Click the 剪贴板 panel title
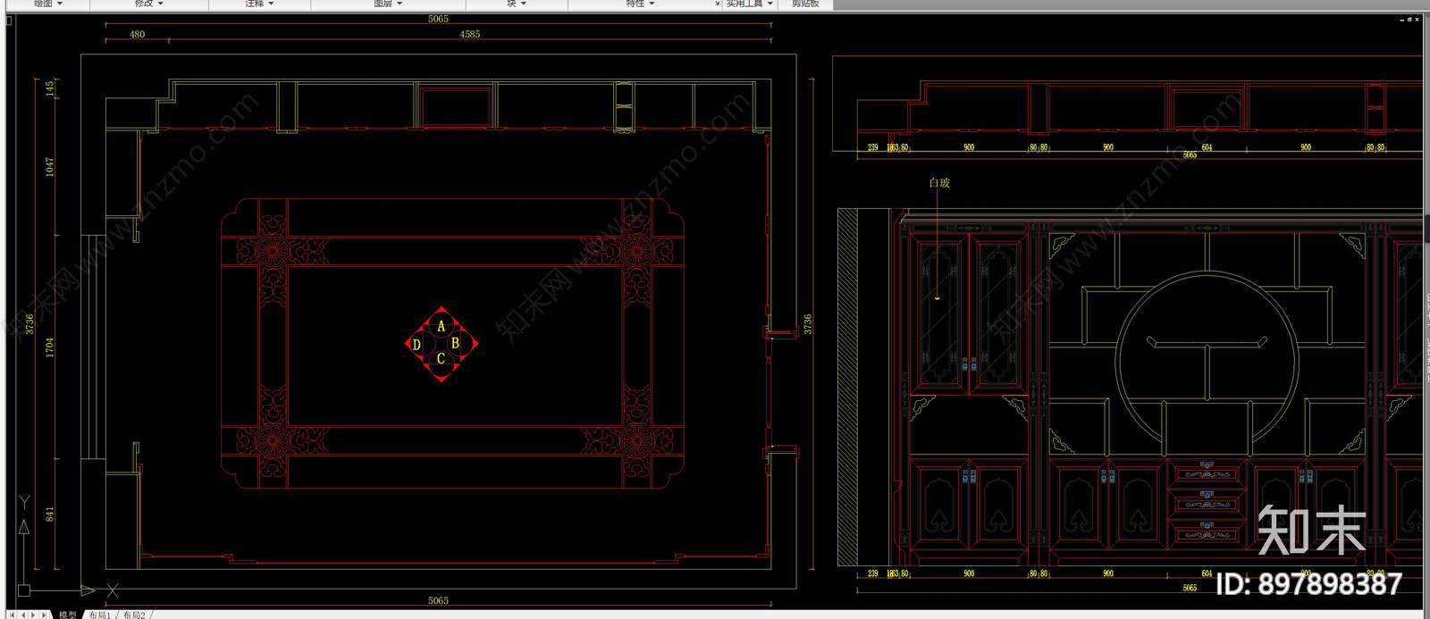Image resolution: width=1430 pixels, height=619 pixels. pyautogui.click(x=804, y=4)
